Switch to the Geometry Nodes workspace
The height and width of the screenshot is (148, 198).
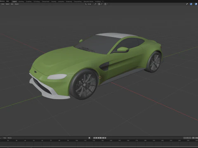[x=88, y=2]
